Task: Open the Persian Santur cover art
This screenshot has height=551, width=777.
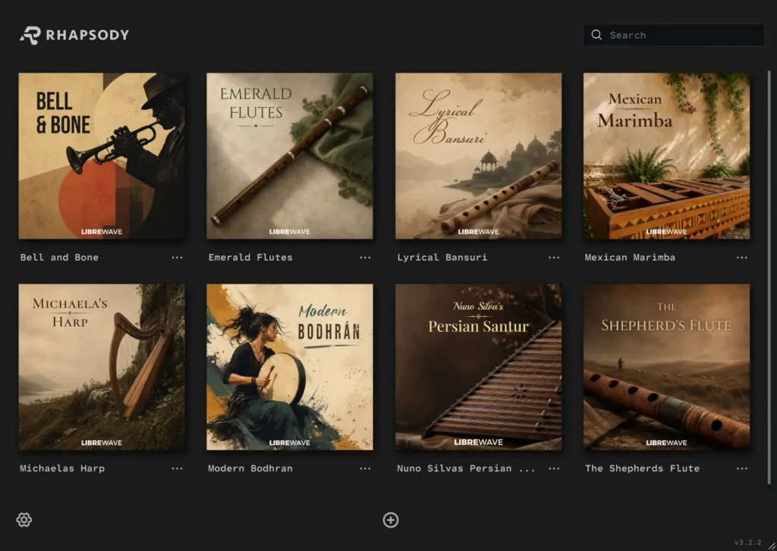Action: point(479,367)
